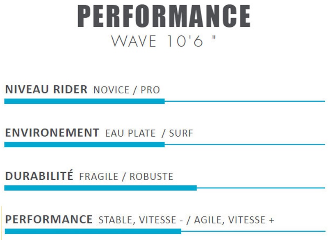Click the small bold PERFORMANCE row label
This screenshot has height=240, width=328.
click(x=49, y=219)
